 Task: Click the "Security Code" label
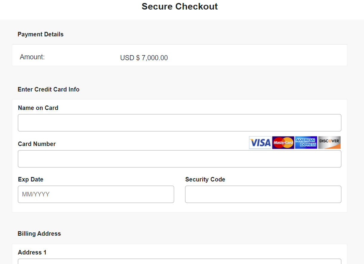coord(205,179)
